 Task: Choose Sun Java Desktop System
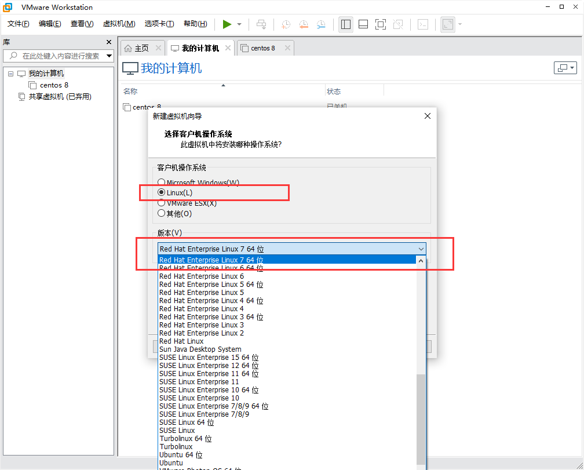click(x=287, y=349)
